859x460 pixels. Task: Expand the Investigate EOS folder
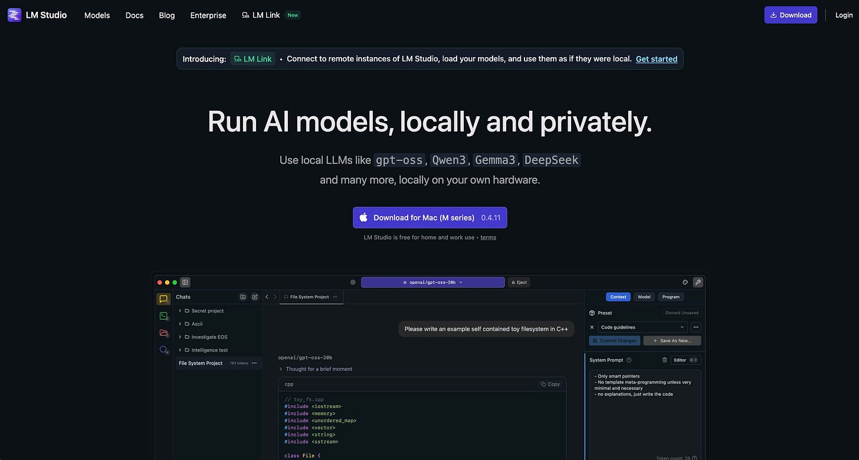[x=180, y=337]
